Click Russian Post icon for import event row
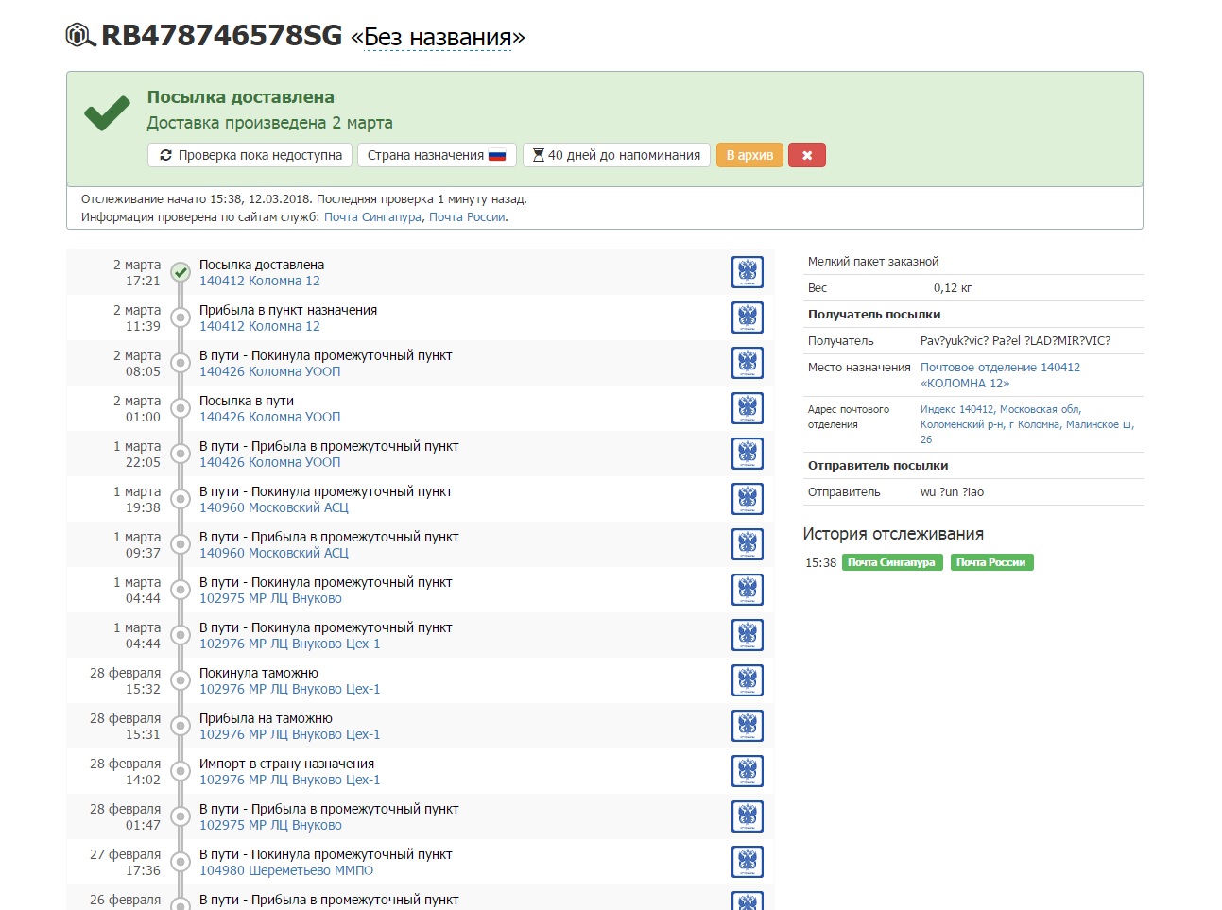Image resolution: width=1222 pixels, height=910 pixels. [748, 771]
